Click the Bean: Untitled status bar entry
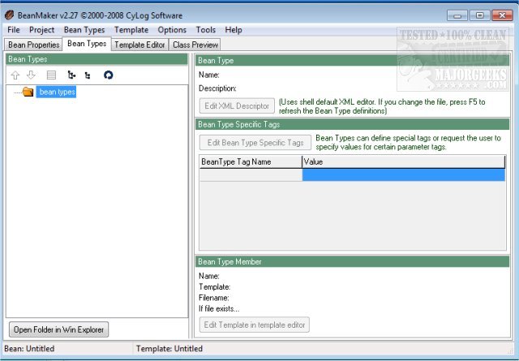Screen dimensions: 519x361 tap(29, 349)
